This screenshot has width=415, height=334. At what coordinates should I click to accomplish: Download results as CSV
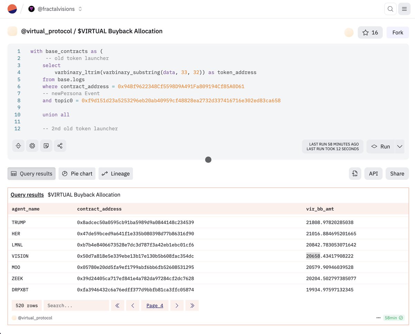click(x=355, y=174)
